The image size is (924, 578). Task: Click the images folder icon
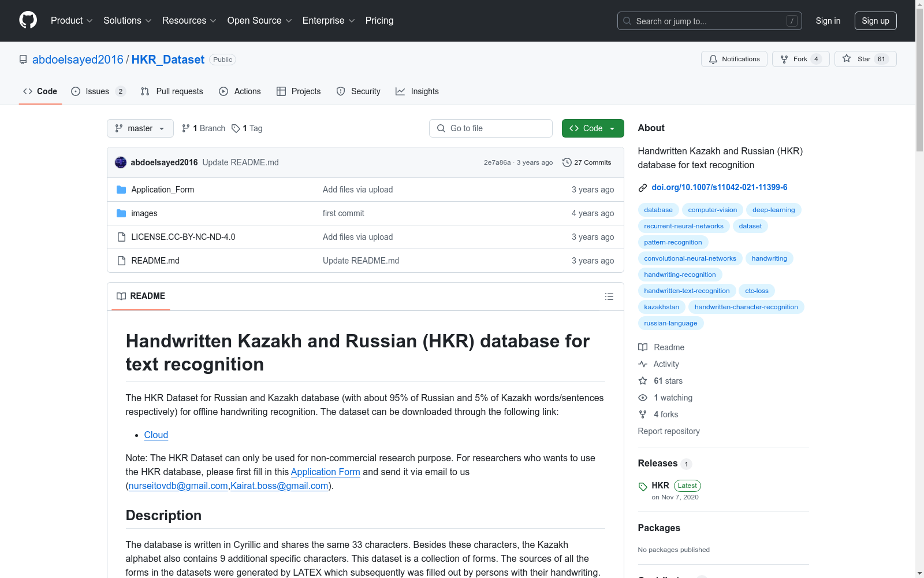click(x=121, y=213)
